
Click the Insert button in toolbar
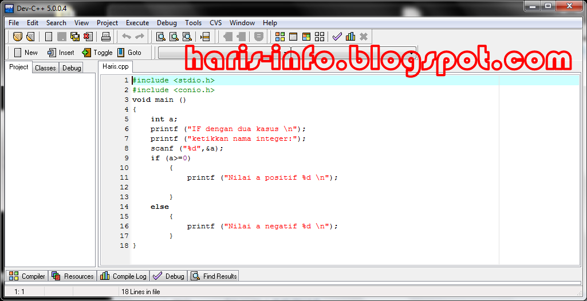[x=61, y=53]
